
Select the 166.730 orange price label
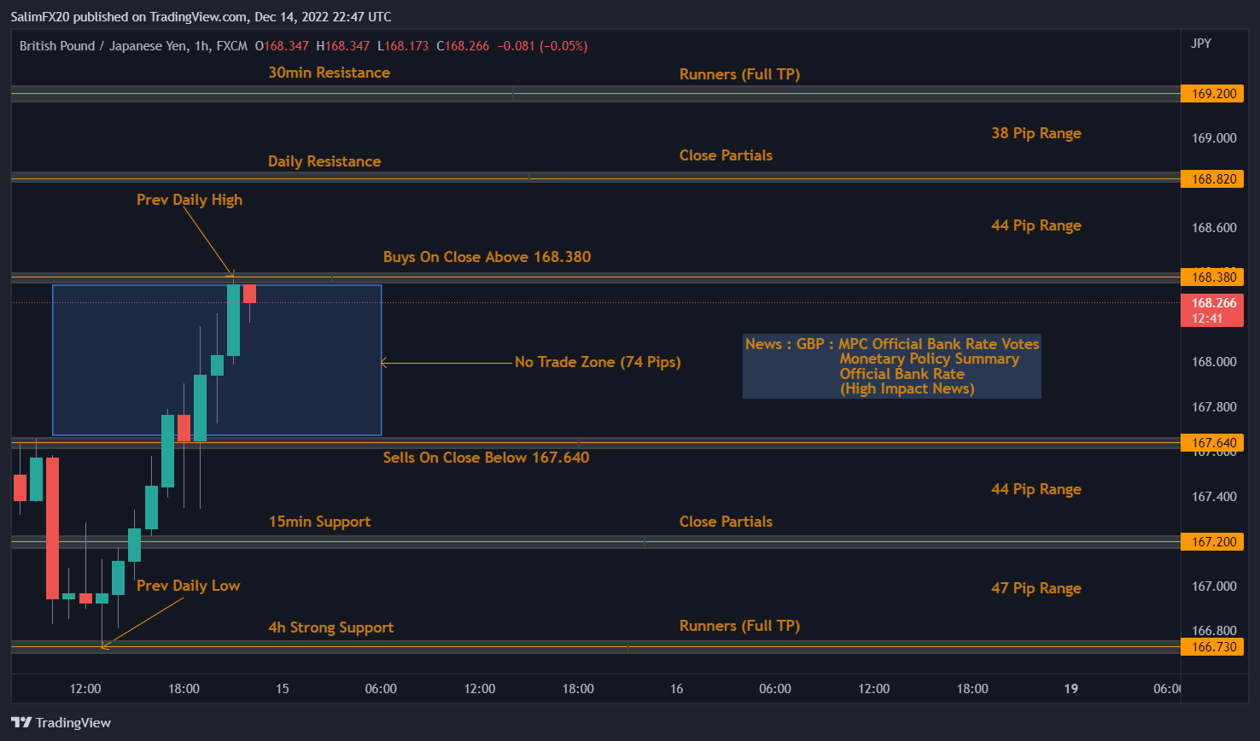[x=1212, y=647]
